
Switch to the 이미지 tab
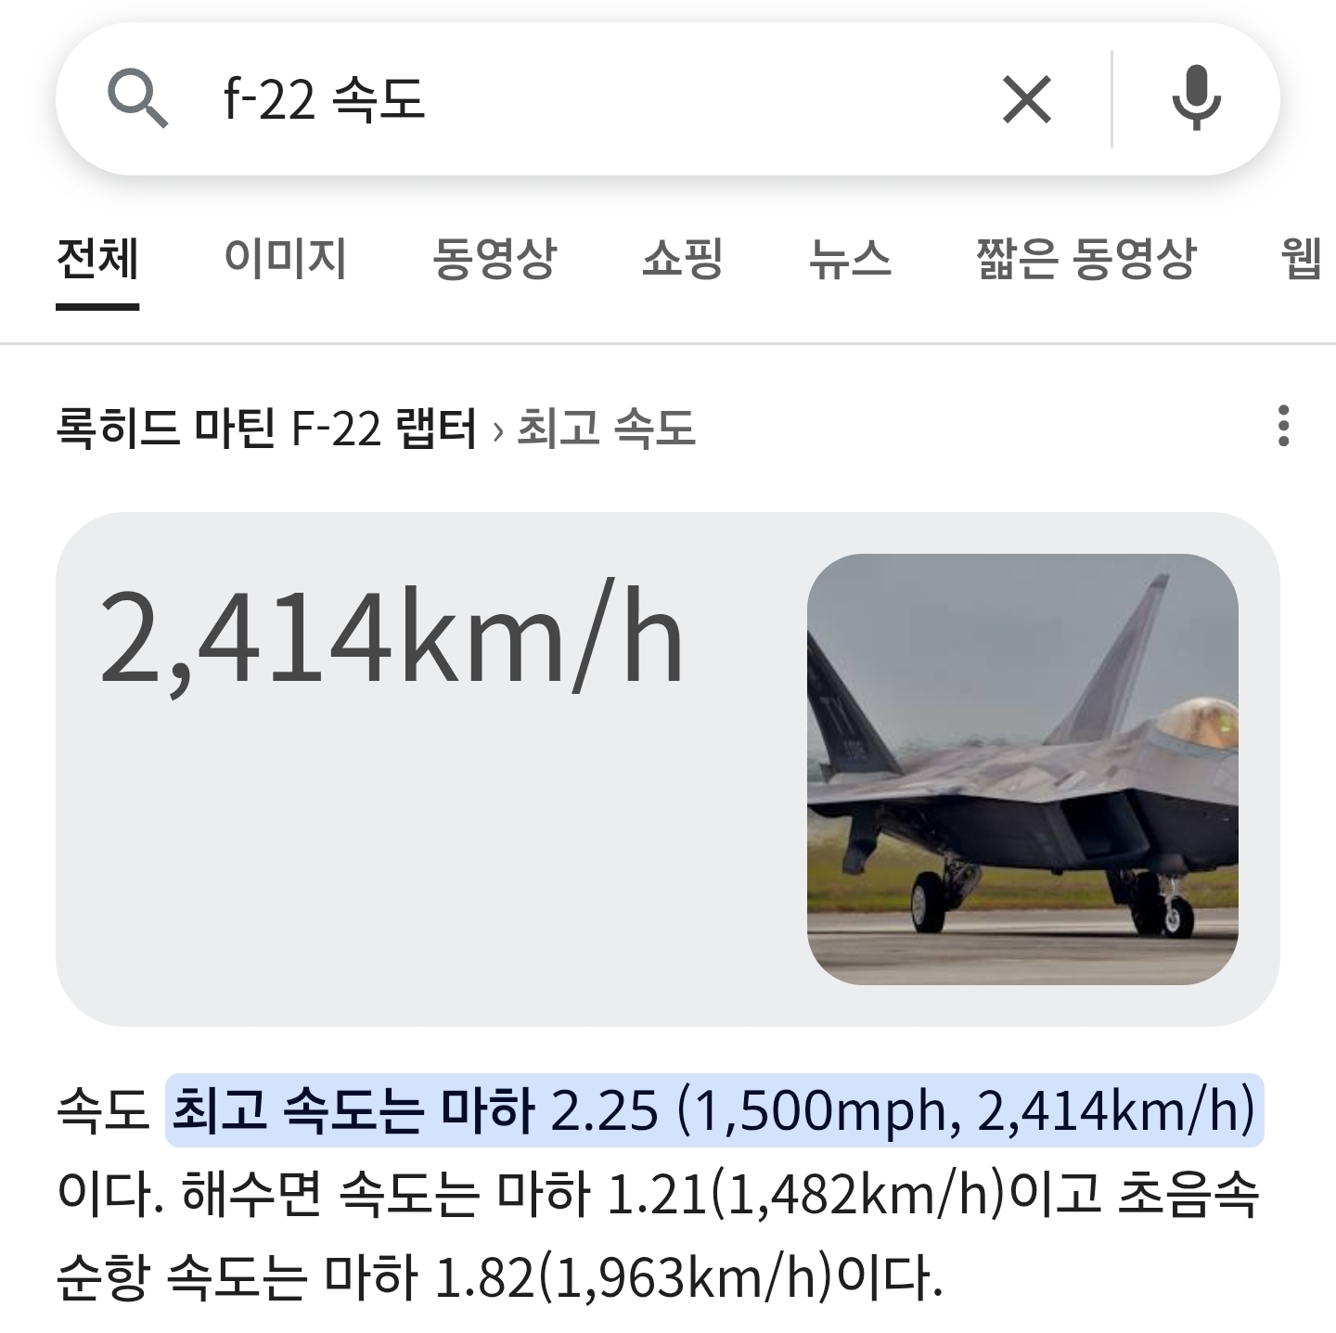point(285,259)
